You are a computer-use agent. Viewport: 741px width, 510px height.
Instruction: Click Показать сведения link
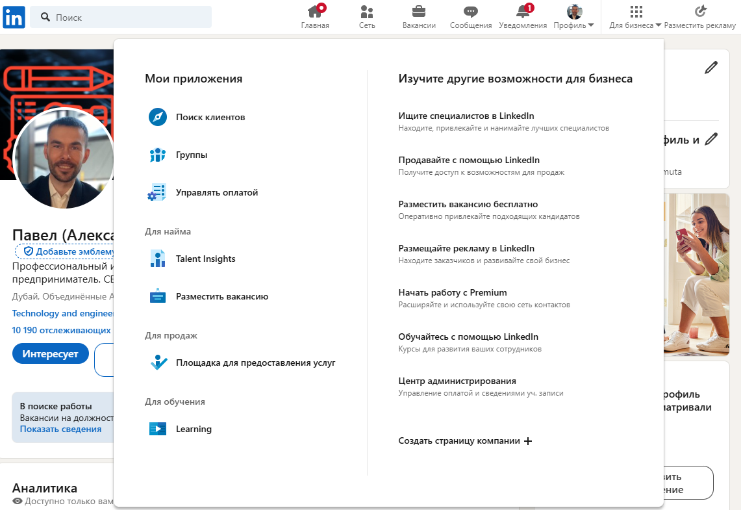(60, 429)
